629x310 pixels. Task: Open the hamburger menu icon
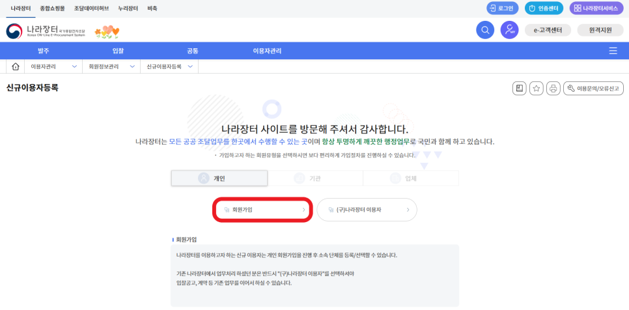(x=613, y=51)
